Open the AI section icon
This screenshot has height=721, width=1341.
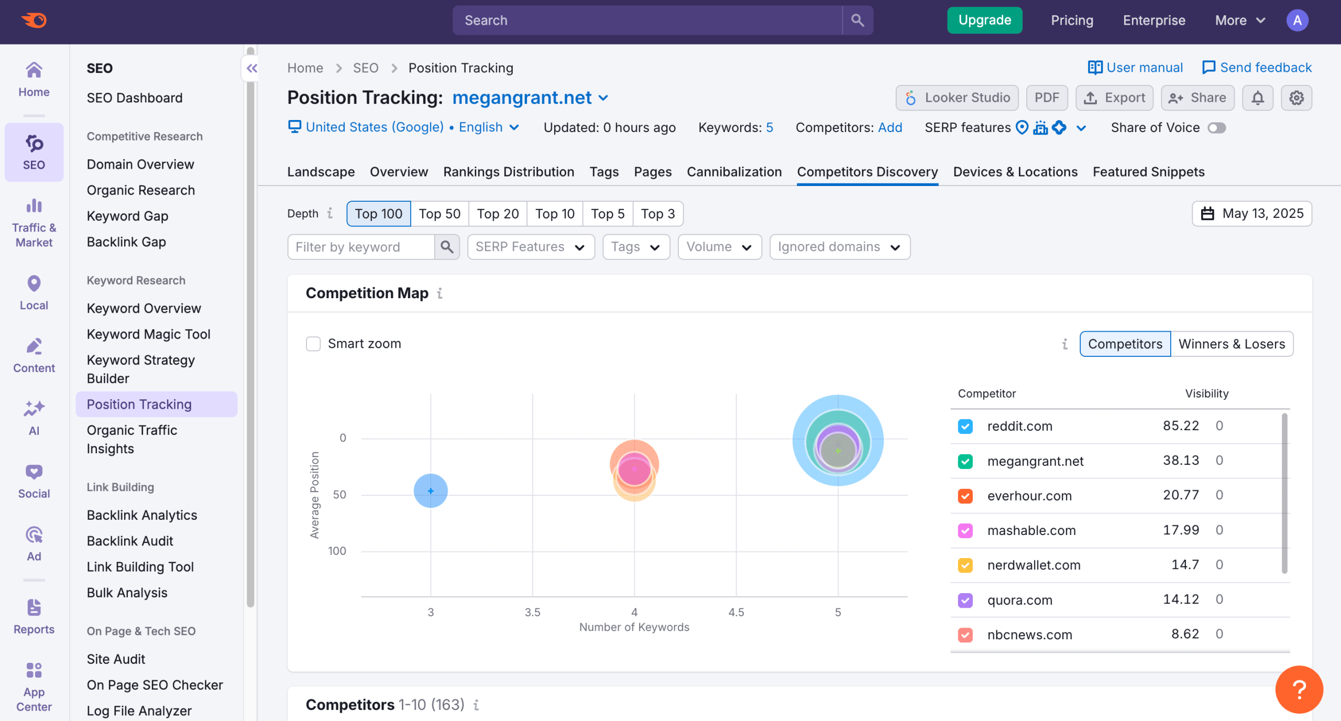point(34,418)
